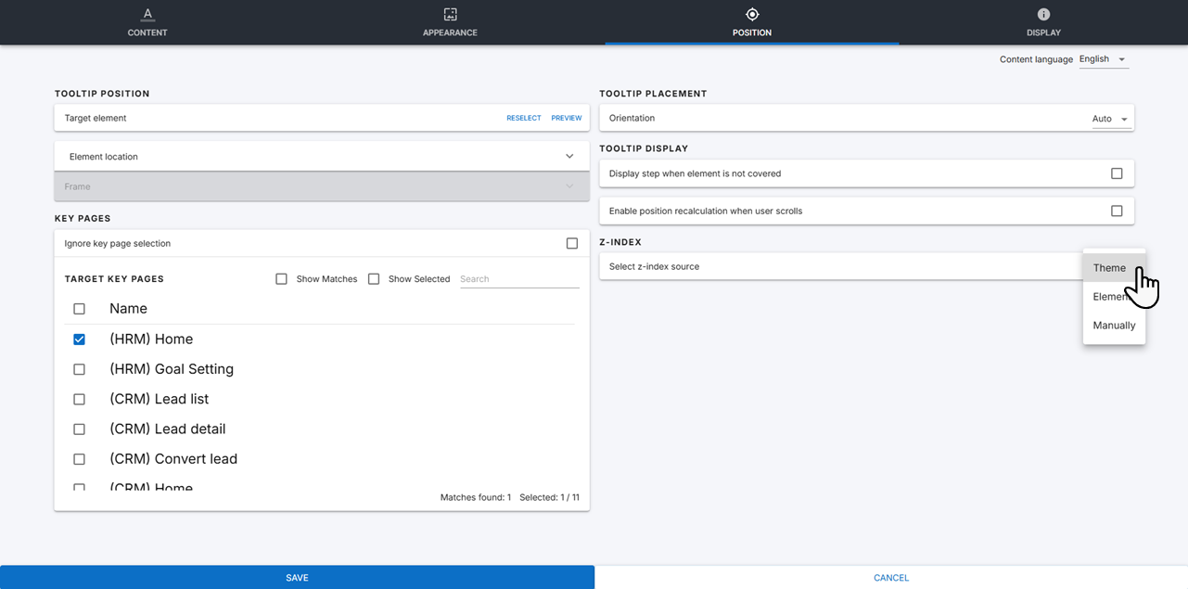The width and height of the screenshot is (1188, 589).
Task: Click the Position target icon
Action: pos(752,14)
